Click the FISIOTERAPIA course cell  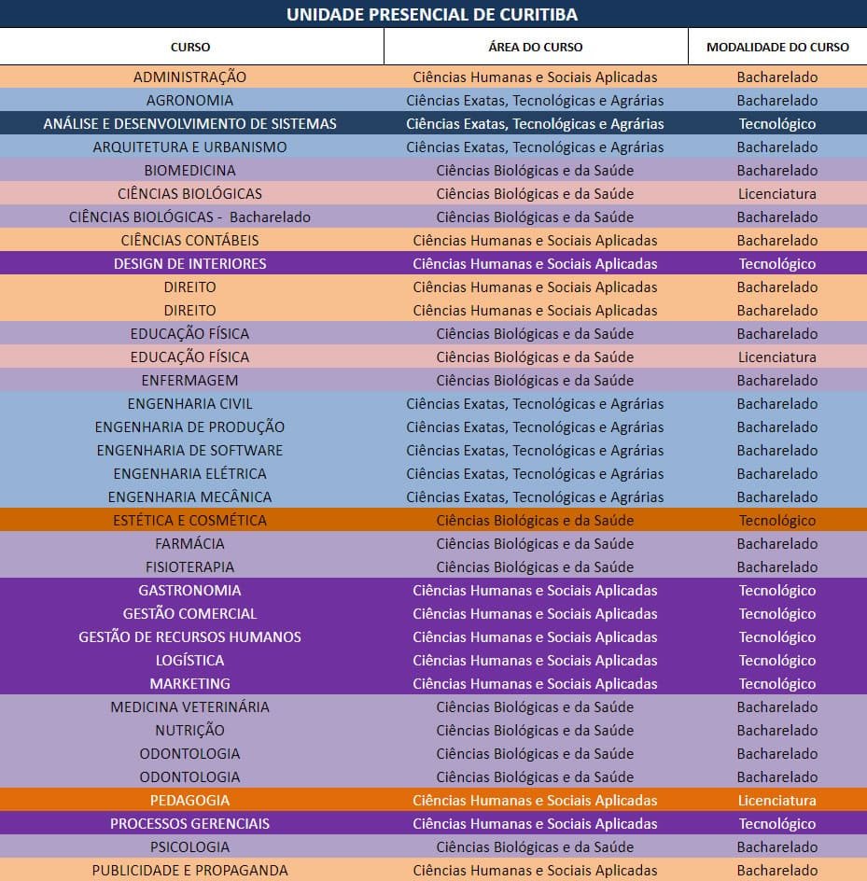click(x=190, y=566)
